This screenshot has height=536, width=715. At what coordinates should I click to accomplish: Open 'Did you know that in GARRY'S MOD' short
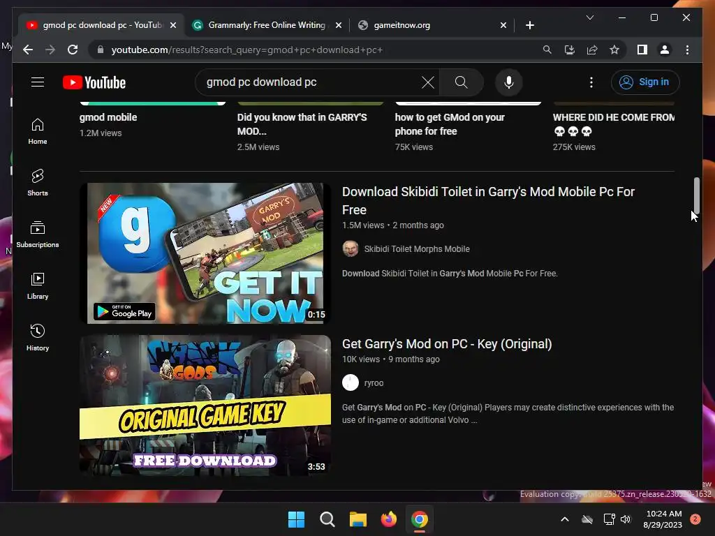[302, 124]
